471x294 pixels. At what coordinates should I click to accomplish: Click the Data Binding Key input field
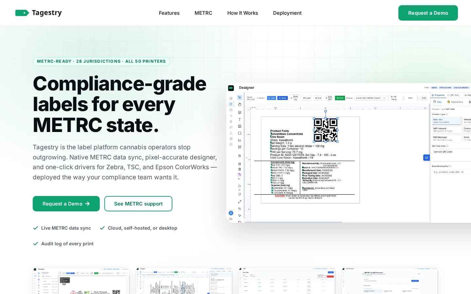click(451, 172)
